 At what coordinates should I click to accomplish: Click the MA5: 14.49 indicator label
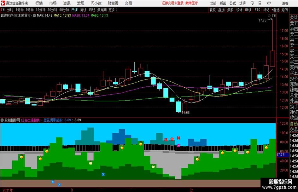pos(44,15)
